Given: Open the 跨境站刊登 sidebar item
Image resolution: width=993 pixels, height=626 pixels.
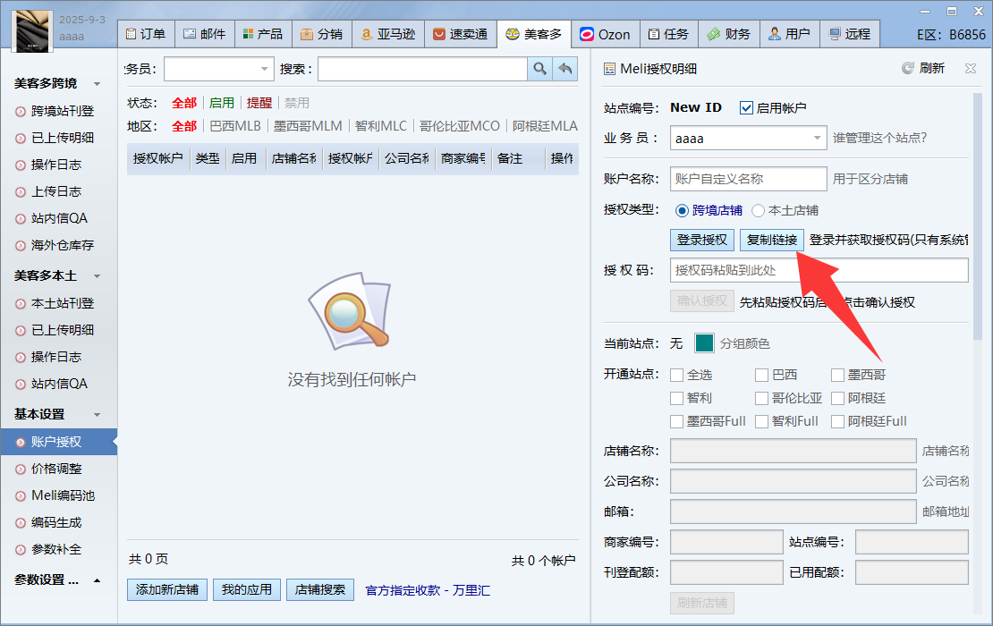Looking at the screenshot, I should tap(62, 111).
